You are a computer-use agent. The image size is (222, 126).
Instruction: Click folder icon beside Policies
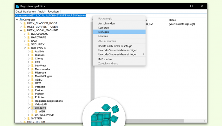[x=33, y=97]
